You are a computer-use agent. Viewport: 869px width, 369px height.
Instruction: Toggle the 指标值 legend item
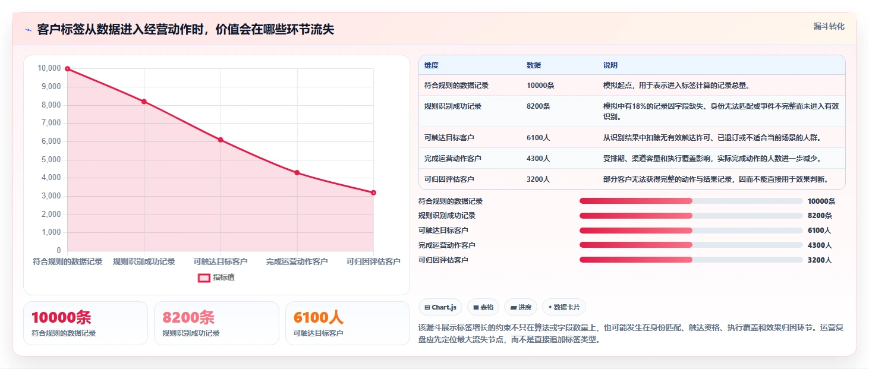tap(216, 277)
